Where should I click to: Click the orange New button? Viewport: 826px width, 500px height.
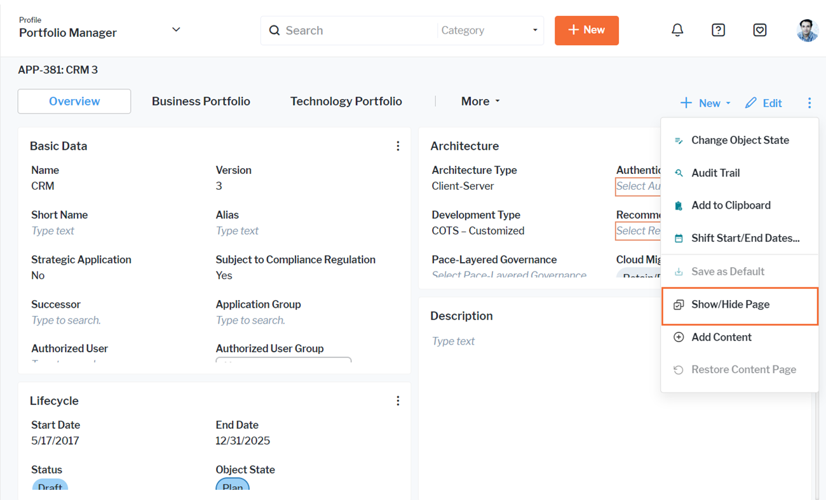586,30
